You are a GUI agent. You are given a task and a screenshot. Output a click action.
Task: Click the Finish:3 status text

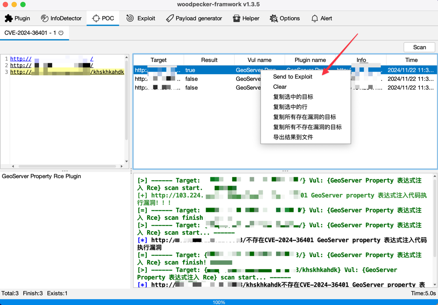33,293
